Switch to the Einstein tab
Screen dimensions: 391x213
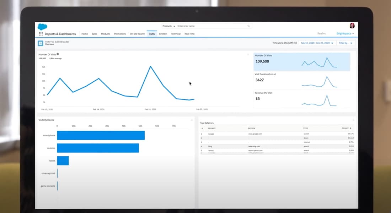pyautogui.click(x=163, y=34)
